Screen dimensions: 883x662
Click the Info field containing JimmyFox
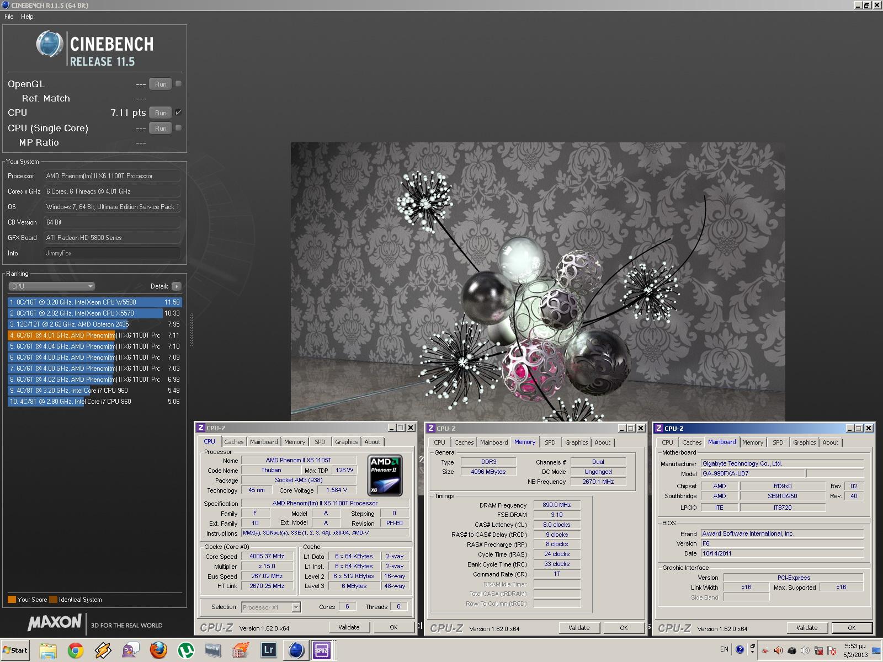click(112, 253)
